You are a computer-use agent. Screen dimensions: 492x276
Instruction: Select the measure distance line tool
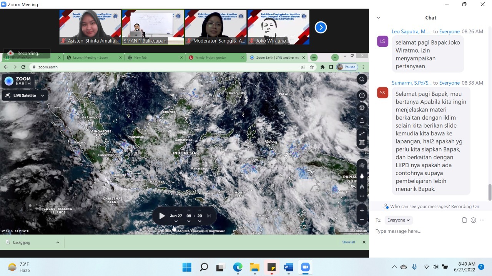click(362, 134)
